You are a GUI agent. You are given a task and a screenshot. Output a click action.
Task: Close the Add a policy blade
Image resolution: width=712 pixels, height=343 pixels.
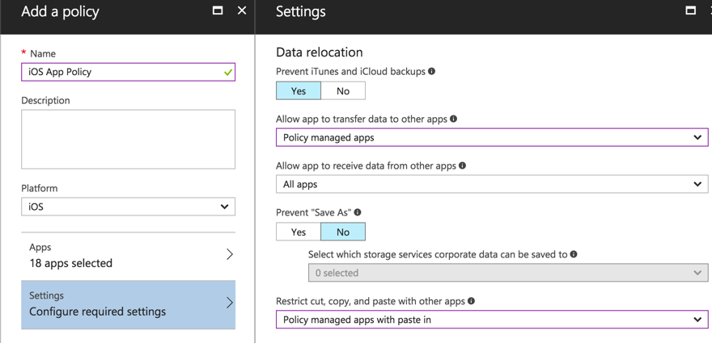click(x=242, y=10)
